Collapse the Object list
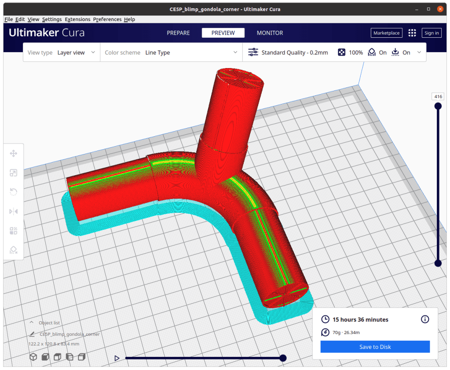 pyautogui.click(x=32, y=323)
